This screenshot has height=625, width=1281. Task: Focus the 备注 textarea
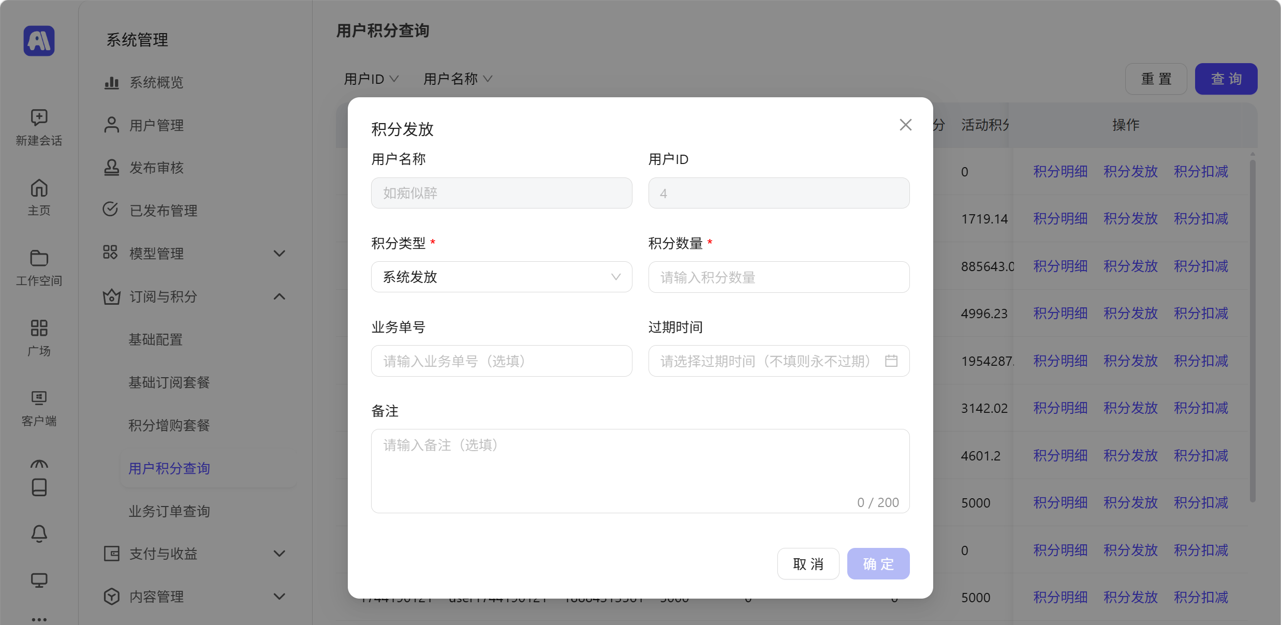pos(640,471)
